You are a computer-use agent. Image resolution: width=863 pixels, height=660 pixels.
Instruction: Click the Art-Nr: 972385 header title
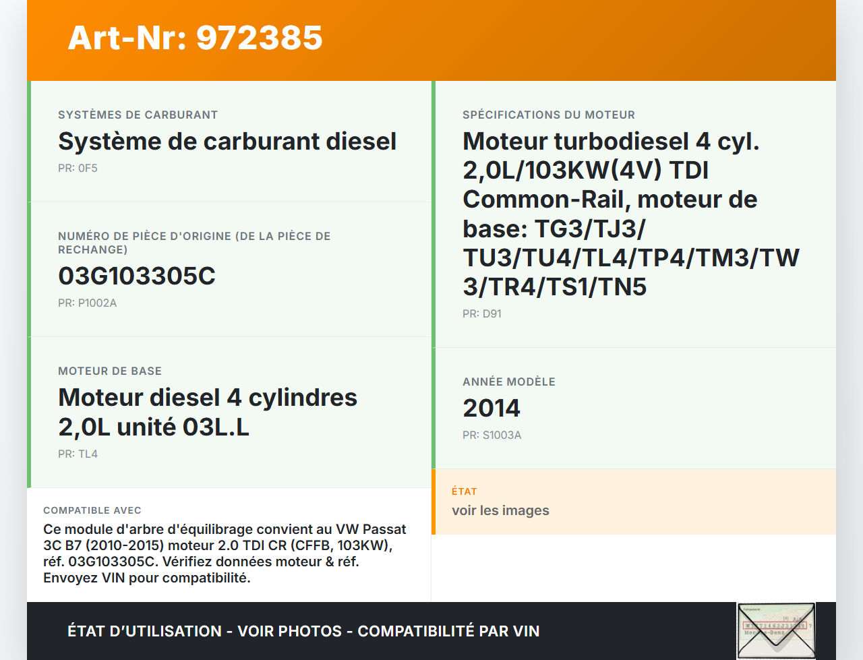196,38
